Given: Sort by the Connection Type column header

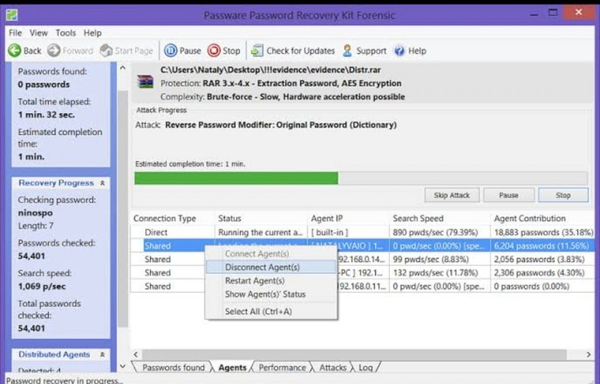Looking at the screenshot, I should [172, 218].
